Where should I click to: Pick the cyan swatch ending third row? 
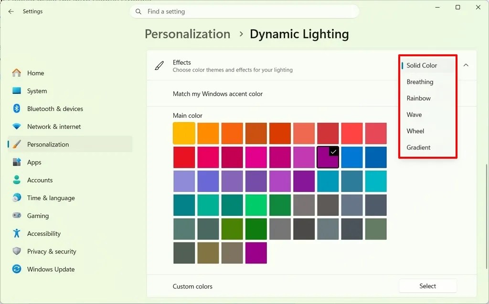tap(376, 181)
